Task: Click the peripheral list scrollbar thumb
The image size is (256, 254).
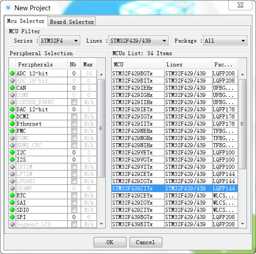Action: click(101, 128)
